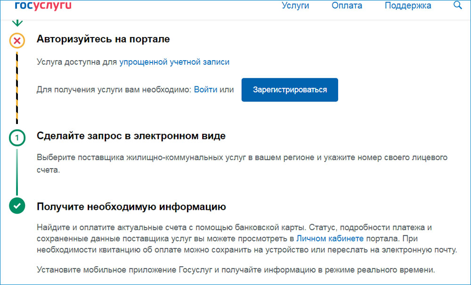Go to the Оплата section

(347, 6)
